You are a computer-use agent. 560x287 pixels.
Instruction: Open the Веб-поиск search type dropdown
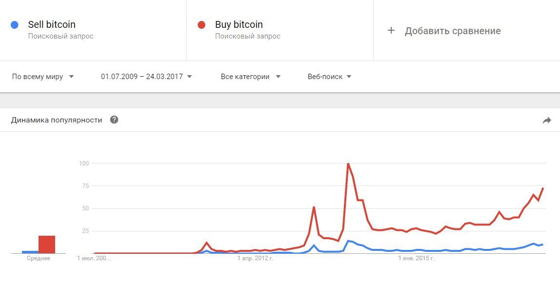coord(330,77)
